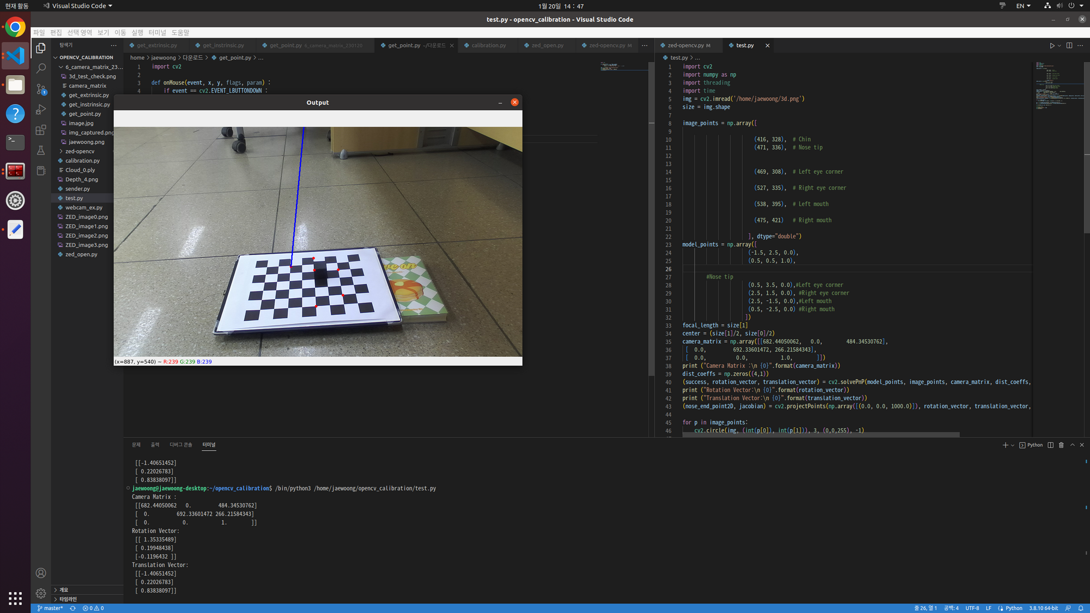The width and height of the screenshot is (1090, 613).
Task: Open the Run and Debug view
Action: [x=41, y=110]
